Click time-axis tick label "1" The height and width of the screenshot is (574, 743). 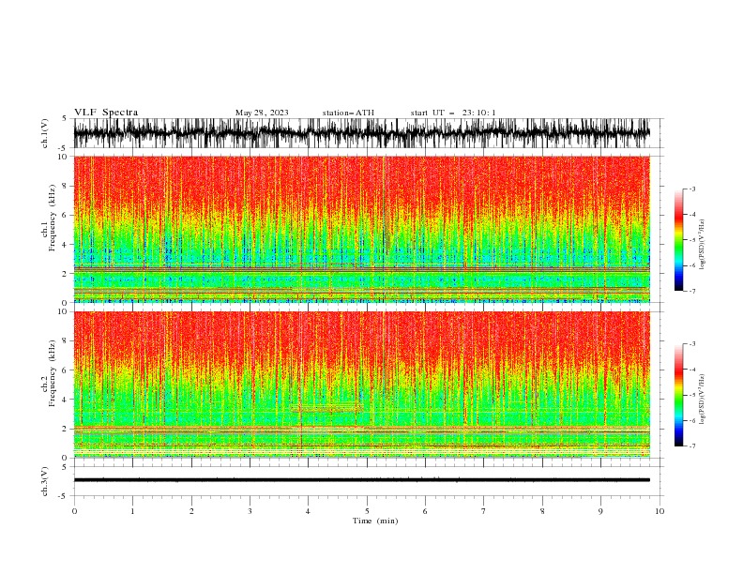132,511
